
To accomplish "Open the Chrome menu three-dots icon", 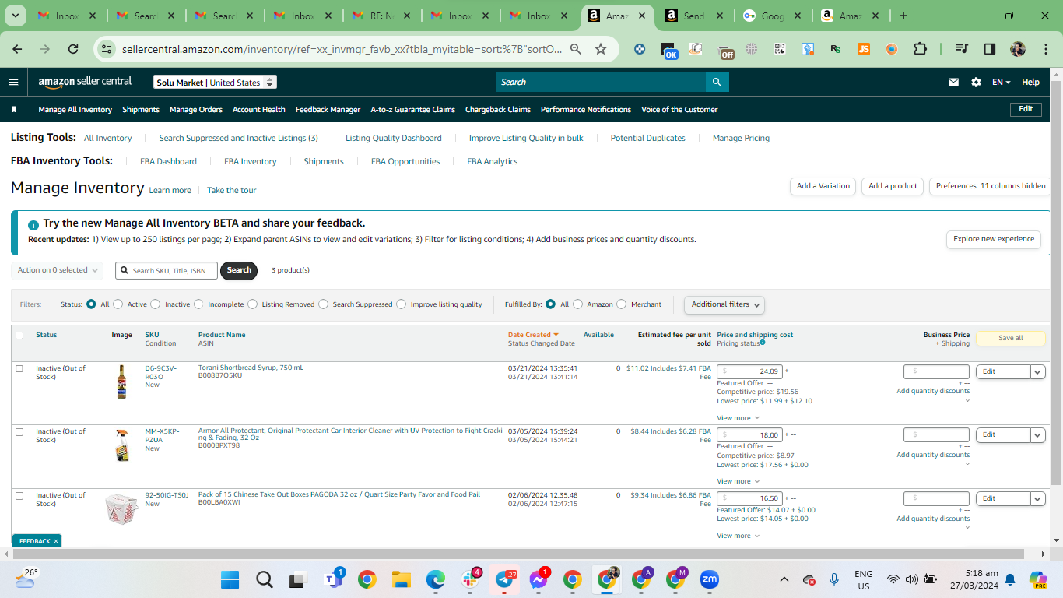I will click(1044, 49).
